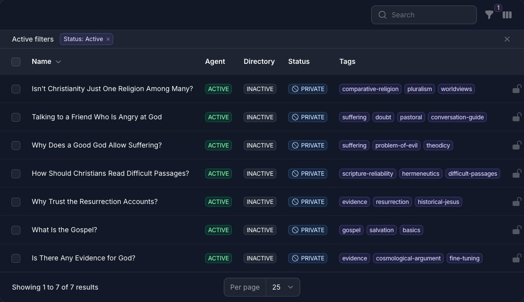Image resolution: width=524 pixels, height=302 pixels.
Task: Select all rows with header checkbox
Action: click(x=16, y=62)
